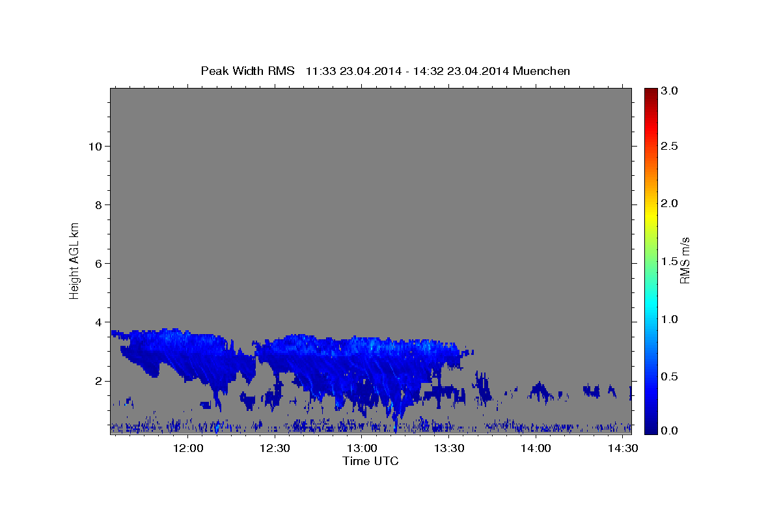Click the colorbar value 2.0

[x=671, y=203]
